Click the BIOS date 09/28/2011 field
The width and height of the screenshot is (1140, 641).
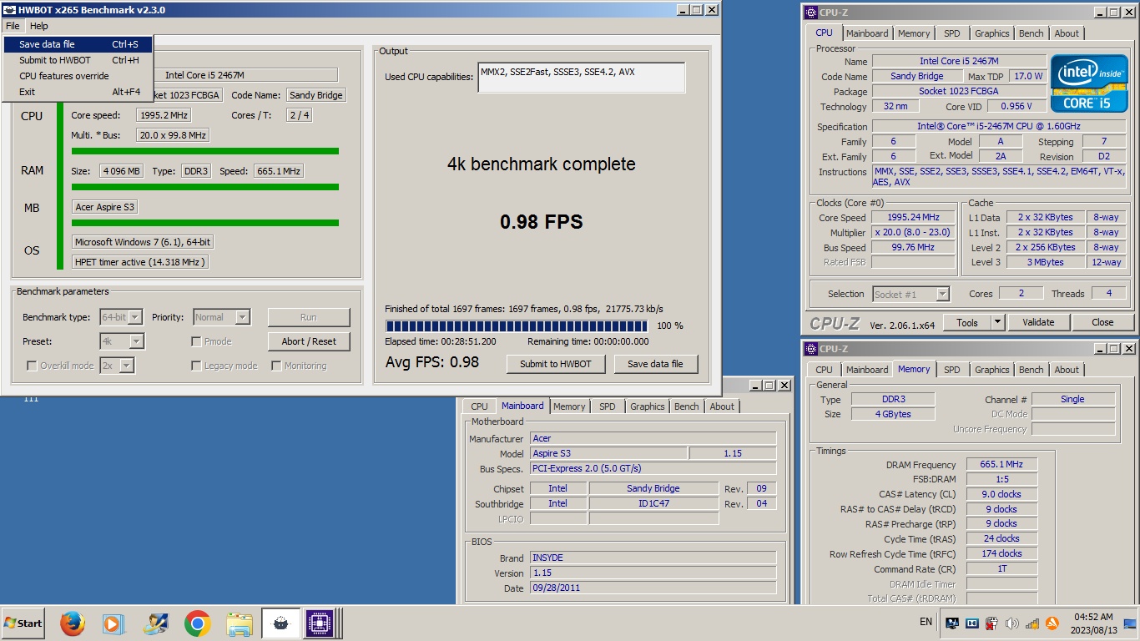(x=653, y=588)
